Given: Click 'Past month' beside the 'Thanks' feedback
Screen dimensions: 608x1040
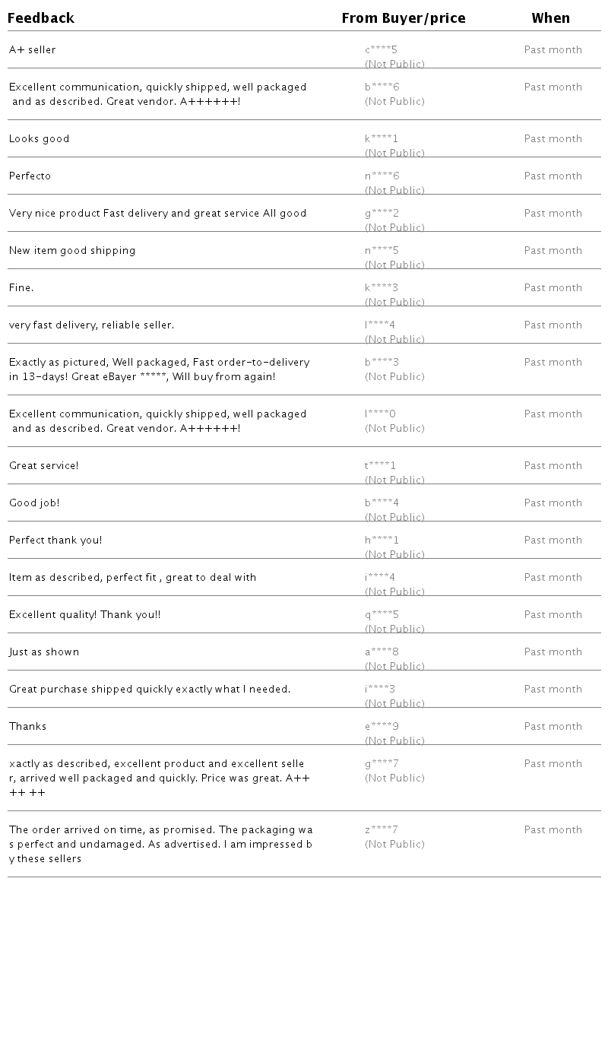Looking at the screenshot, I should (x=553, y=727).
